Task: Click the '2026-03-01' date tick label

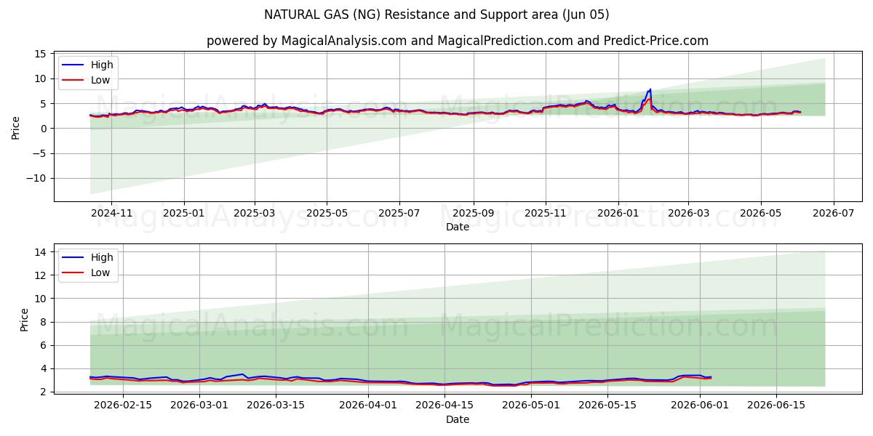Action: 200,407
